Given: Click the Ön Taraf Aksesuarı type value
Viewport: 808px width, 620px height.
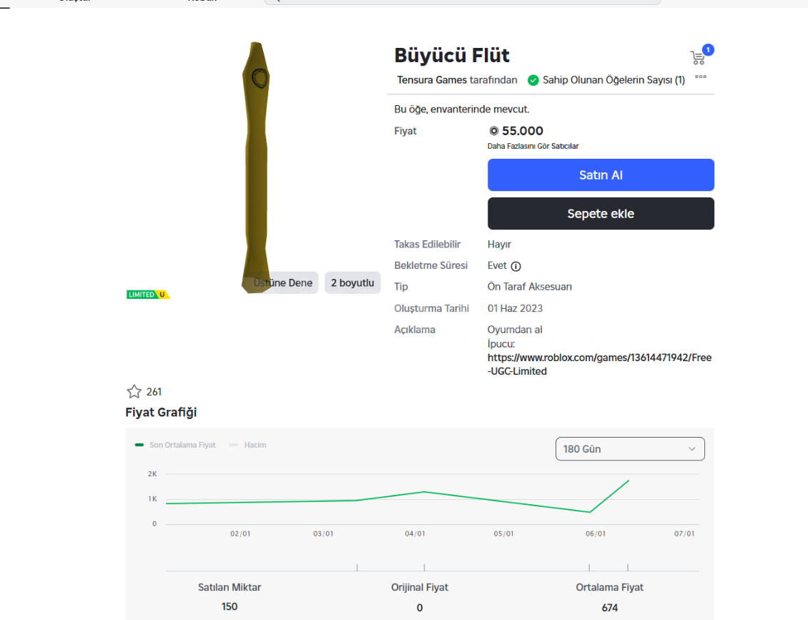Looking at the screenshot, I should [x=530, y=287].
